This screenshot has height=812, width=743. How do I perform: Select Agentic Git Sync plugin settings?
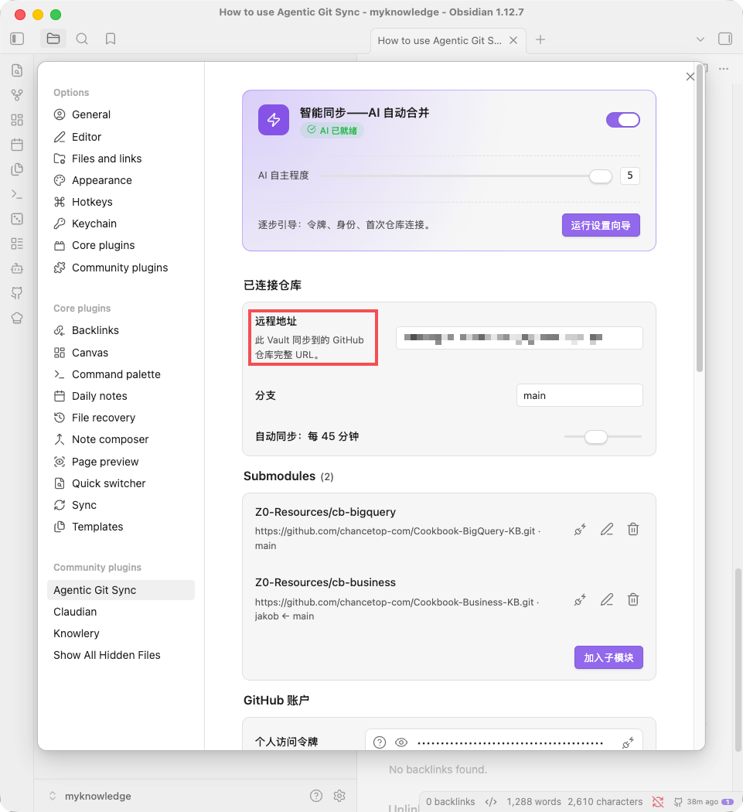coord(121,590)
